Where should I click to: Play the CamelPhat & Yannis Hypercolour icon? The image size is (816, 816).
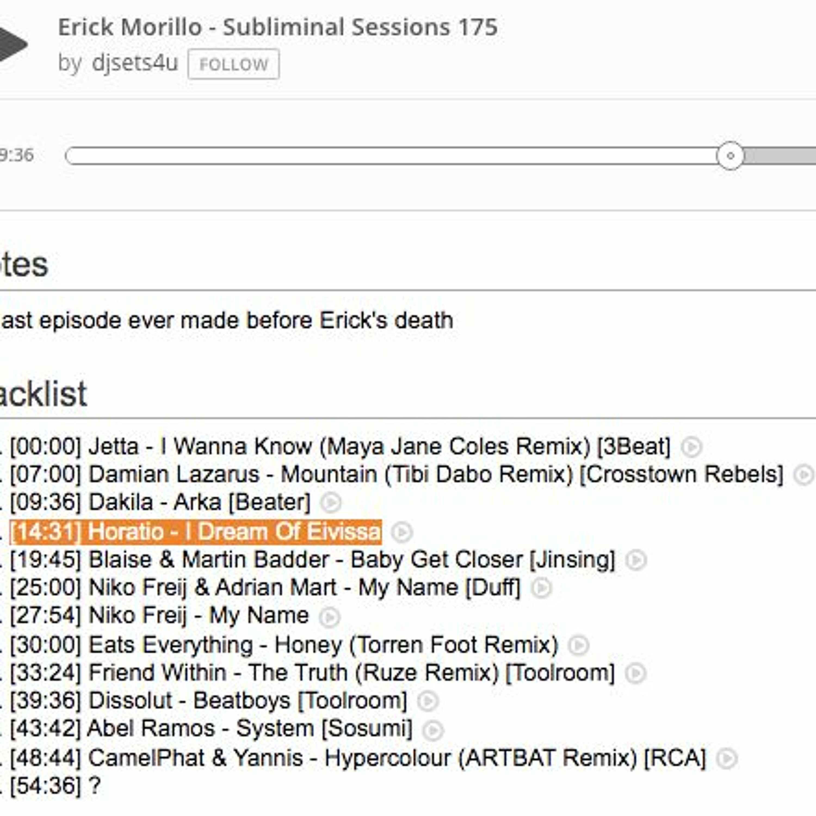(x=727, y=758)
